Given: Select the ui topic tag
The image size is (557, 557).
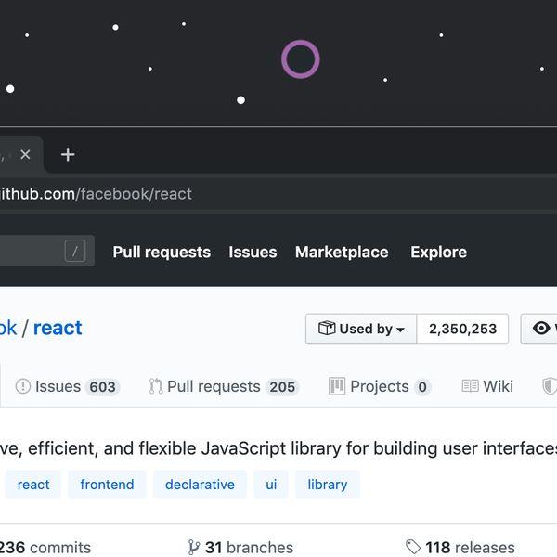Looking at the screenshot, I should (271, 485).
